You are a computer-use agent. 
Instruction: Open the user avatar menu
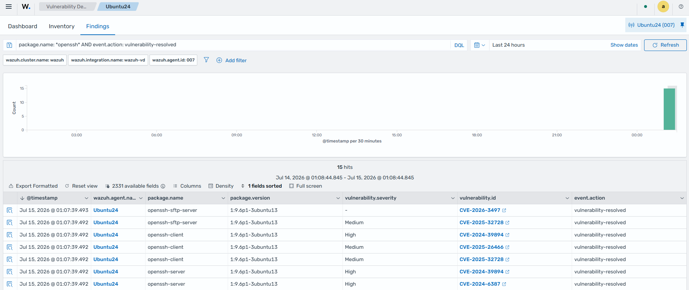tap(663, 7)
